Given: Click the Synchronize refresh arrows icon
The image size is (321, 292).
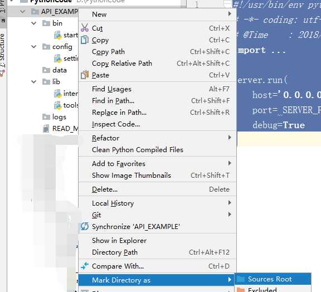Looking at the screenshot, I should coord(85,226).
